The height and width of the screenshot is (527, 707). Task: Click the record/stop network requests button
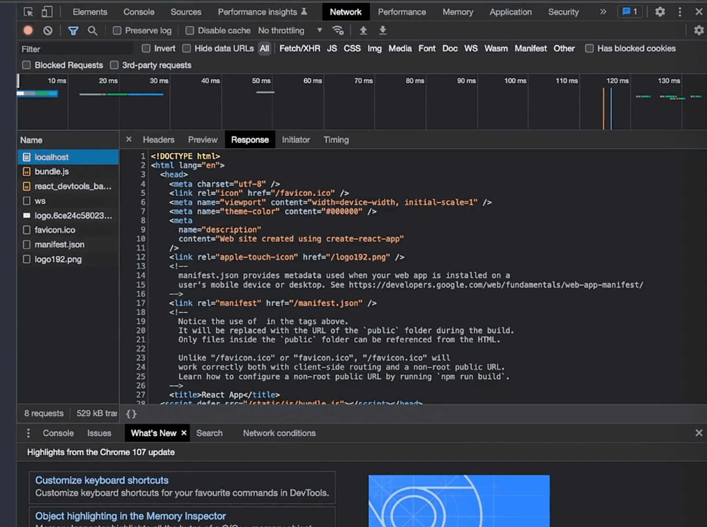tap(28, 30)
